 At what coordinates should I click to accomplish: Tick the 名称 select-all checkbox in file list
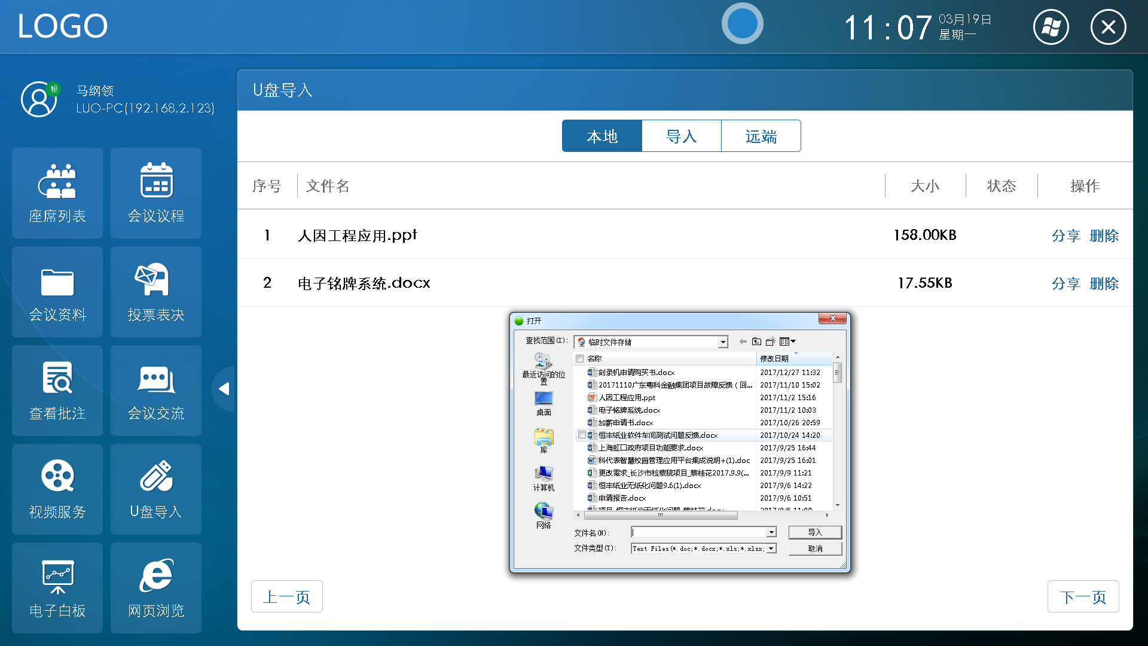[579, 359]
